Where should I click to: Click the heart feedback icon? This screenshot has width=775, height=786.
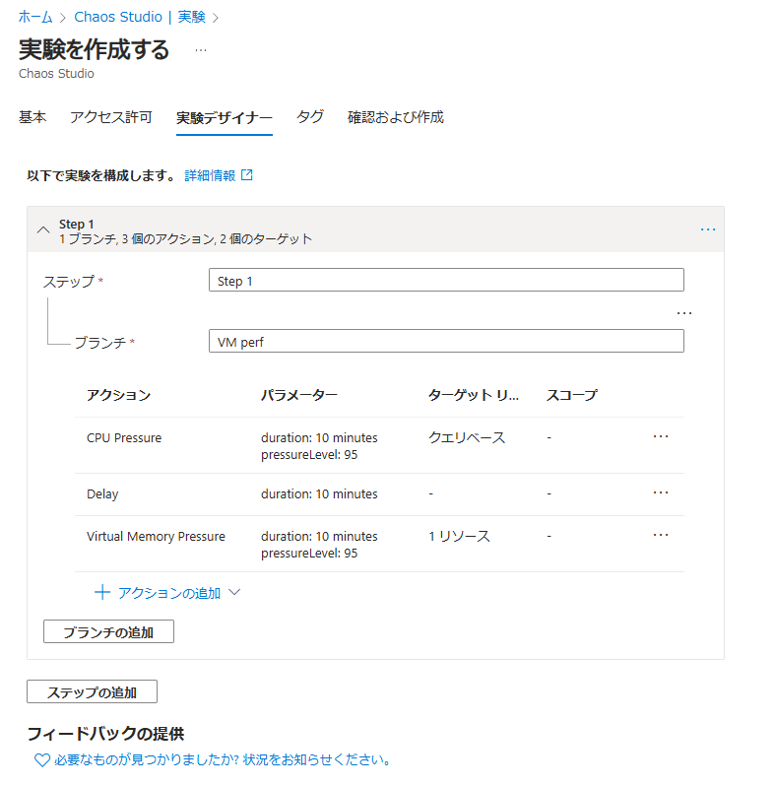(x=41, y=760)
